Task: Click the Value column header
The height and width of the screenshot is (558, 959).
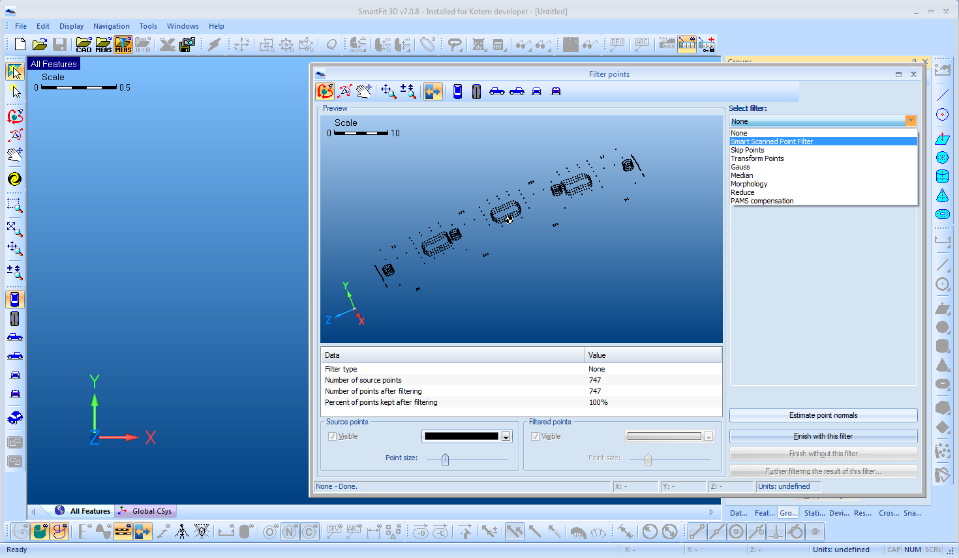Action: (x=653, y=355)
